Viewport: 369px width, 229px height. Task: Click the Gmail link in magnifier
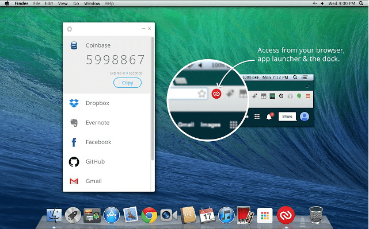pos(187,125)
